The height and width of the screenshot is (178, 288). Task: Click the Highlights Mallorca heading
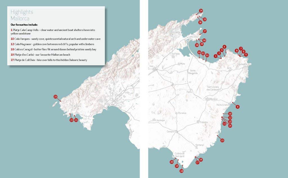22,15
